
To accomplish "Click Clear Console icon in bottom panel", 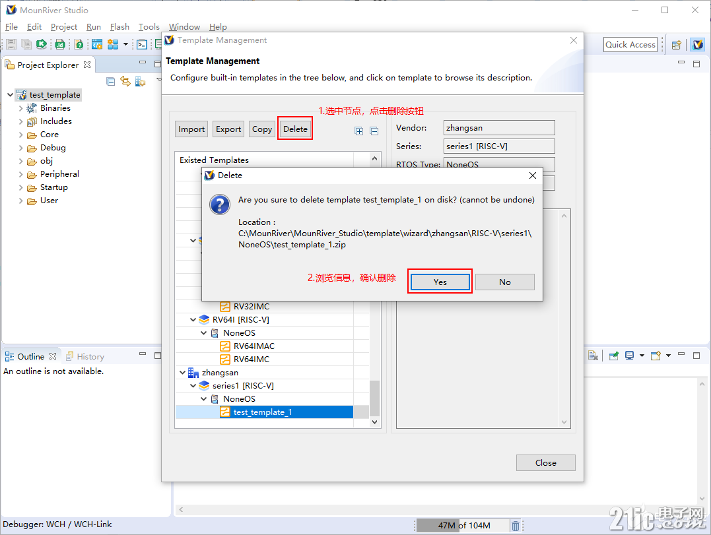I will pos(593,356).
